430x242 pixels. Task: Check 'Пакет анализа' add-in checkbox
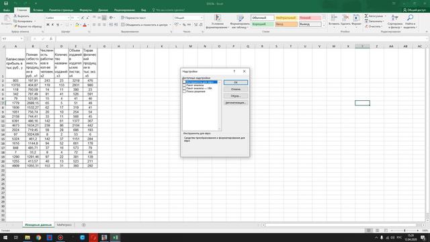[x=184, y=85]
